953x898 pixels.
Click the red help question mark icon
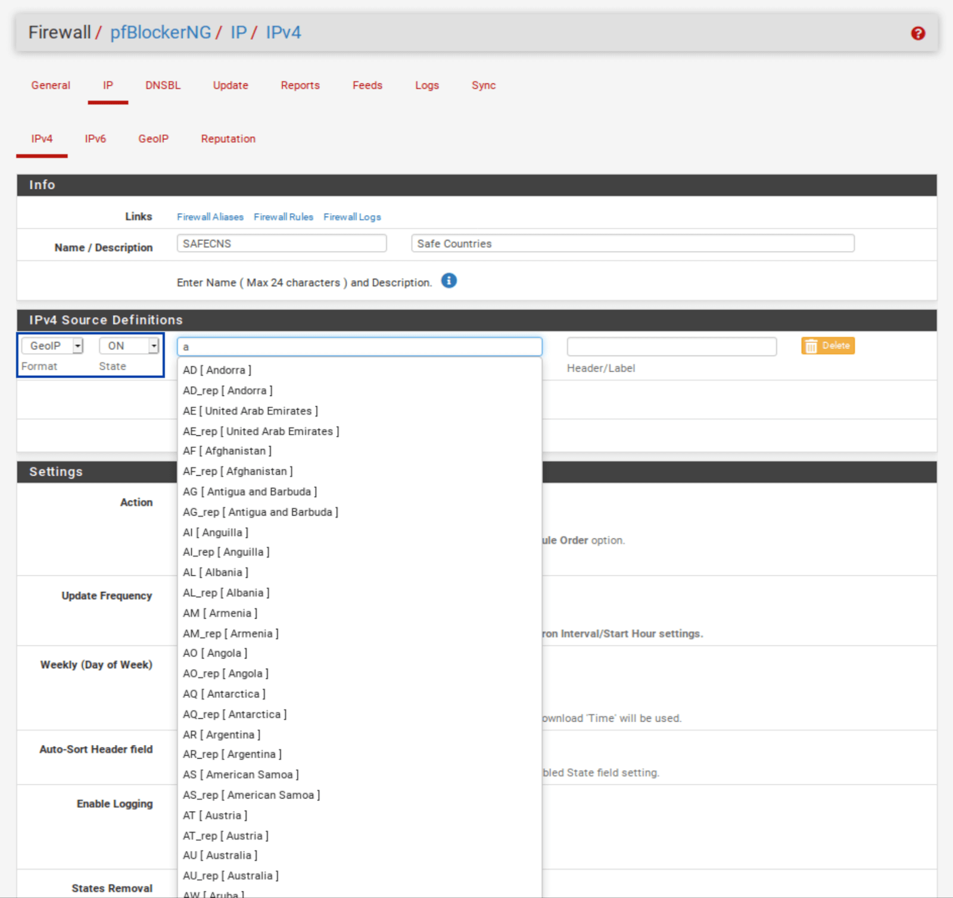point(918,33)
